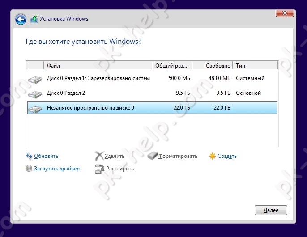Click the Системный type cell
This screenshot has width=307, height=237.
coord(250,78)
